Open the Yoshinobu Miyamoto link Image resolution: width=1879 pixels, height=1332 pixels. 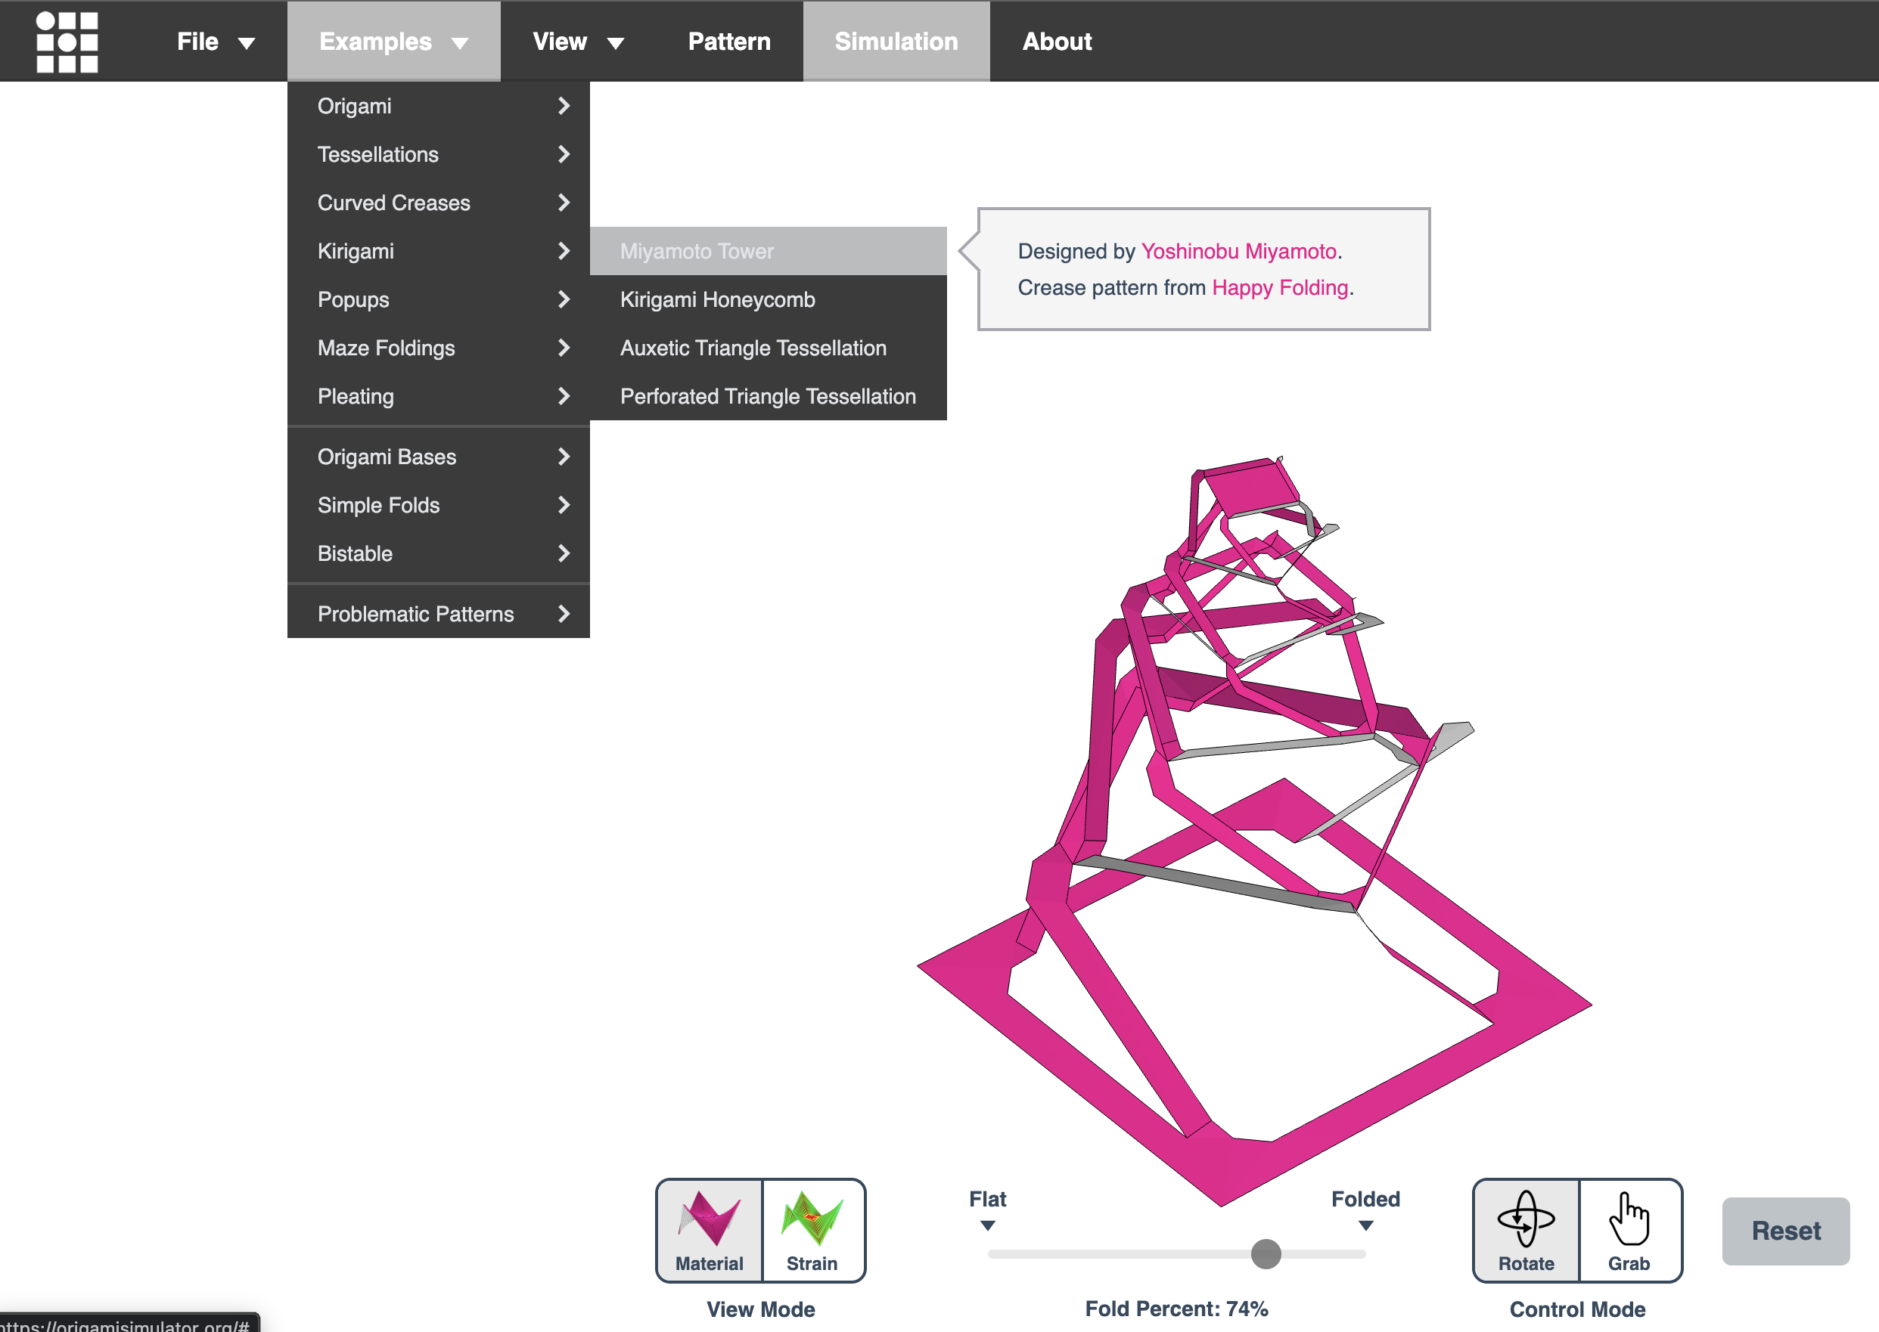point(1238,251)
